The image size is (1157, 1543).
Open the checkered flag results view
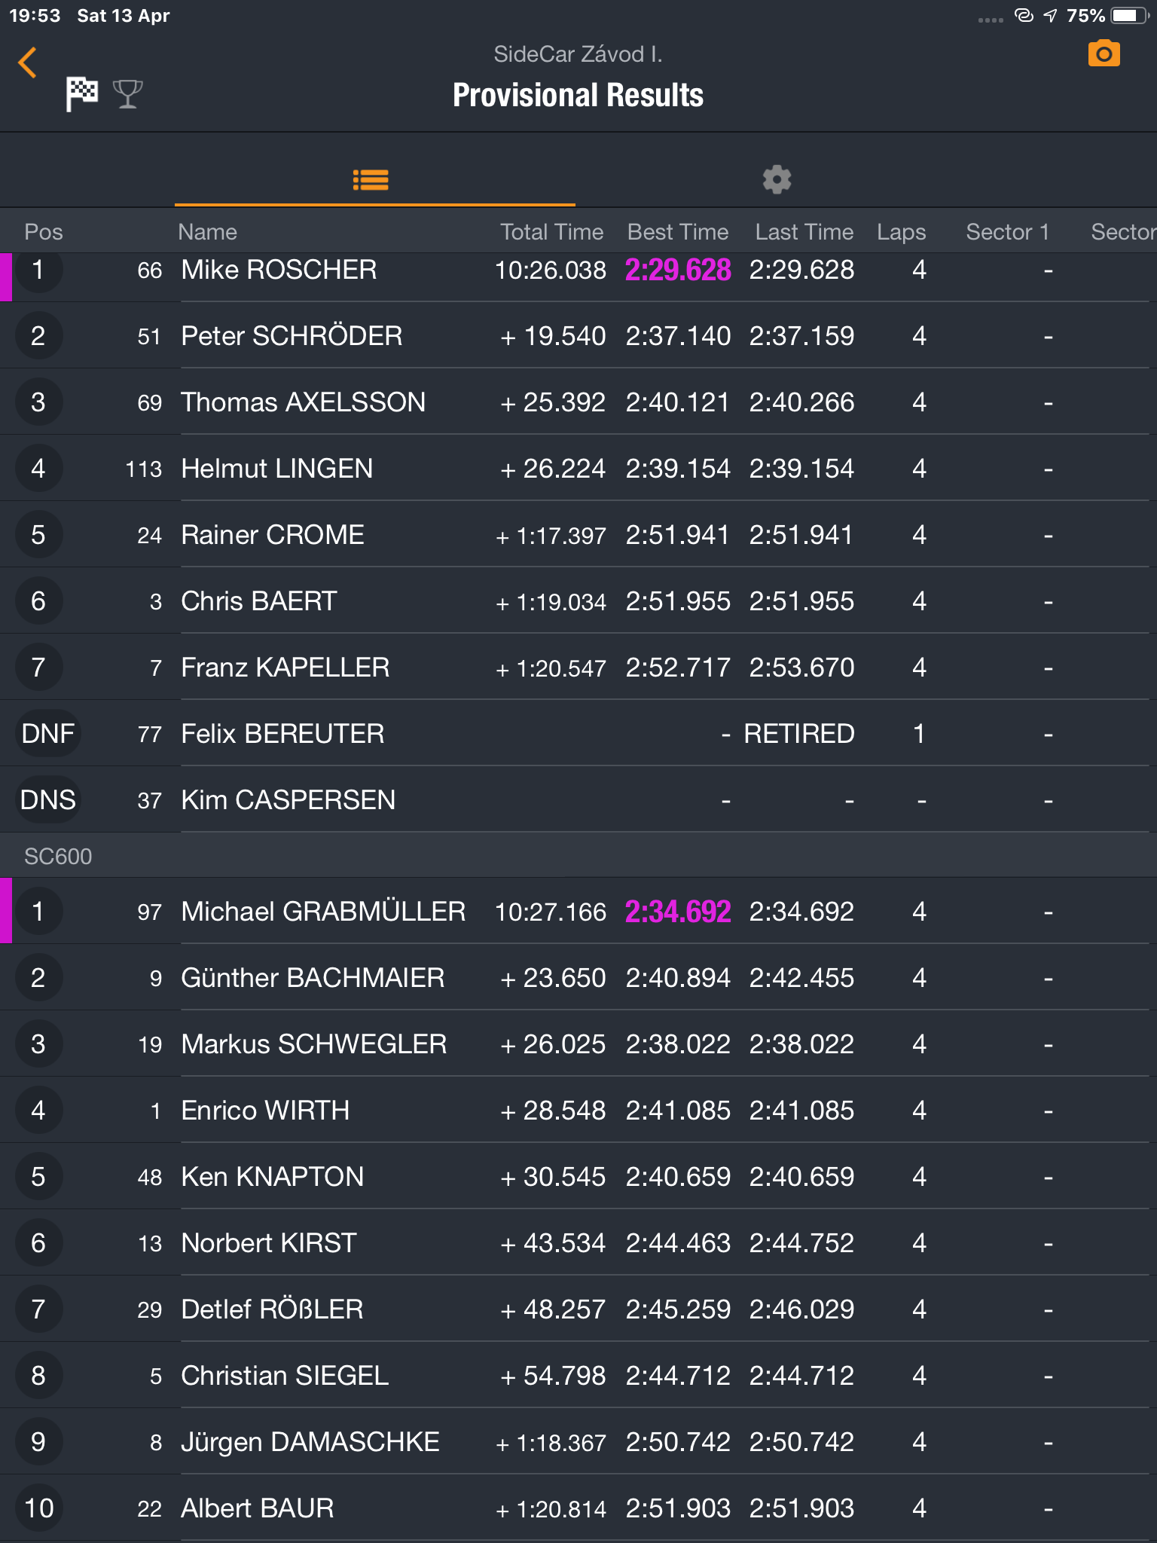click(x=82, y=94)
